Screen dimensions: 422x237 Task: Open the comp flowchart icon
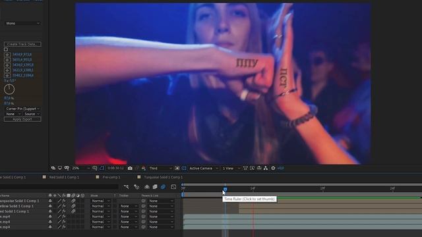pos(266,169)
